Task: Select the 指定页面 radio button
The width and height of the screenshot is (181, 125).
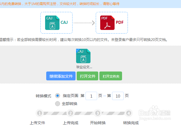Action: point(58,96)
